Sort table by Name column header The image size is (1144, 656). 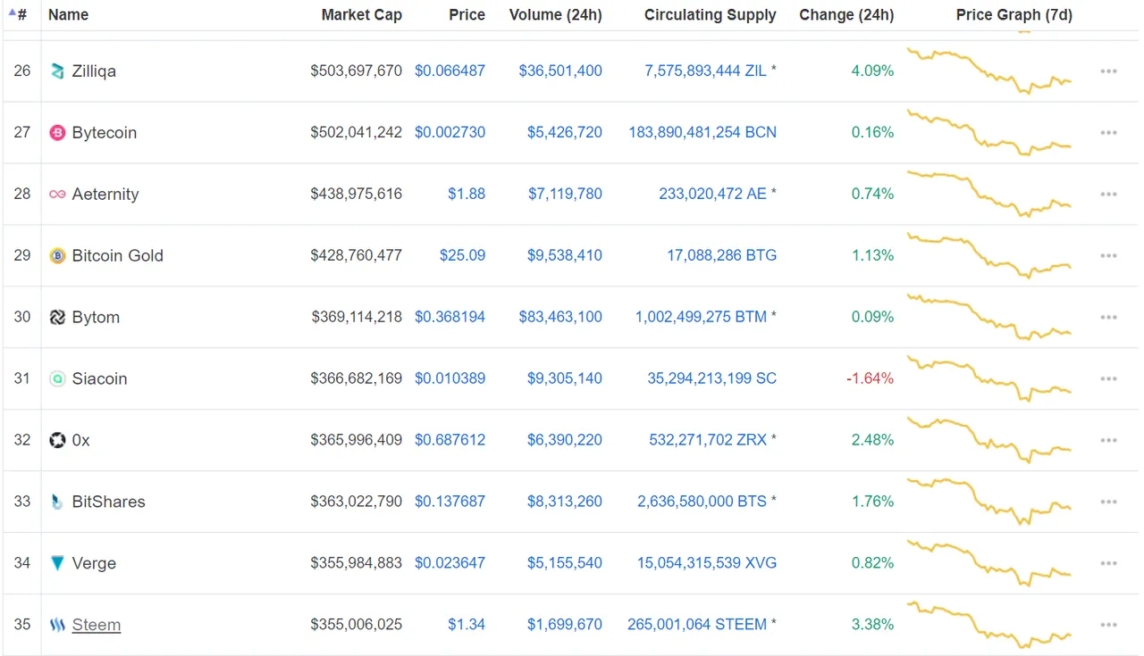[x=68, y=15]
